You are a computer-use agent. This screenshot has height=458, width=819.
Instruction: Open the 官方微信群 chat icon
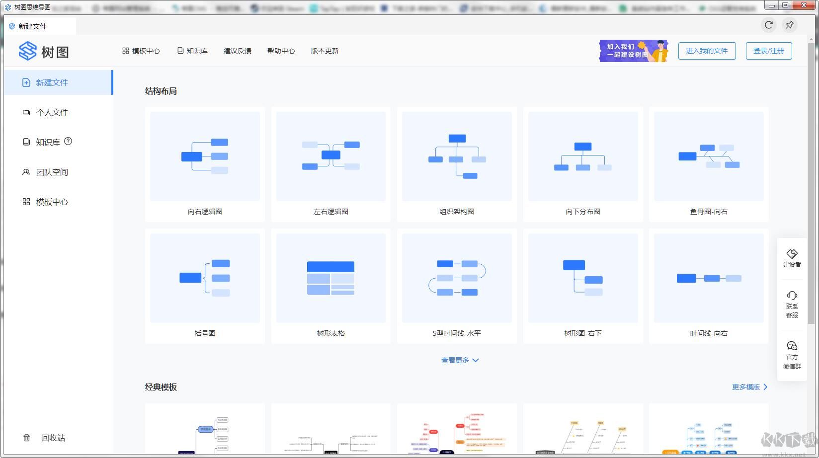pos(792,346)
